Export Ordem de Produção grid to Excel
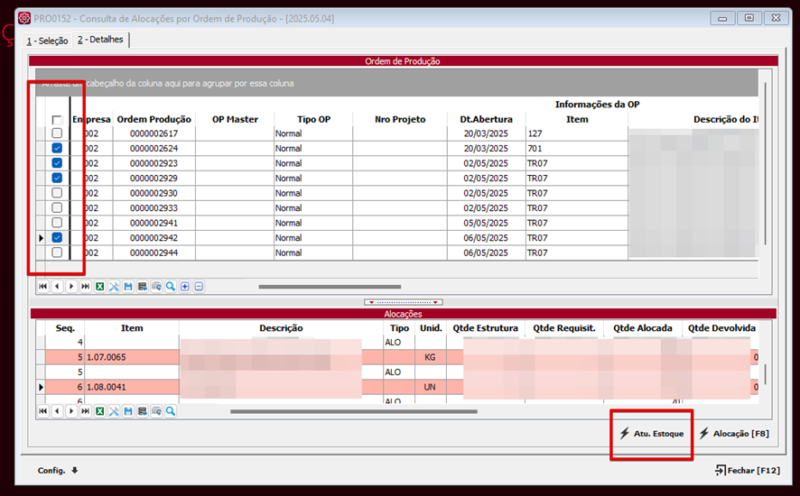This screenshot has width=800, height=496. [x=100, y=287]
